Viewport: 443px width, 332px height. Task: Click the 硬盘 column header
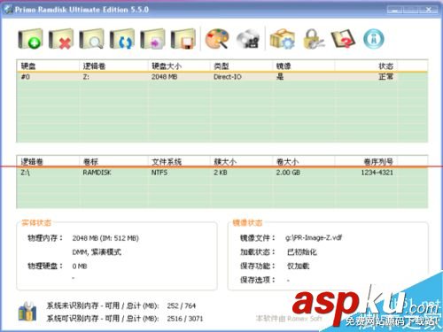tap(28, 66)
